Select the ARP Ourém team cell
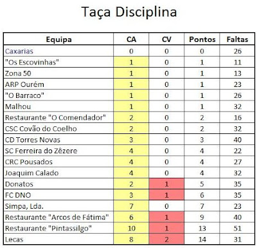 [x=58, y=84]
